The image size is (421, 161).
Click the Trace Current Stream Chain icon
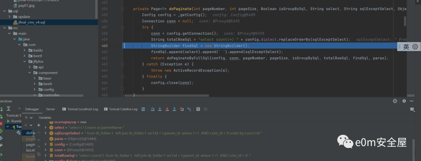point(206,109)
